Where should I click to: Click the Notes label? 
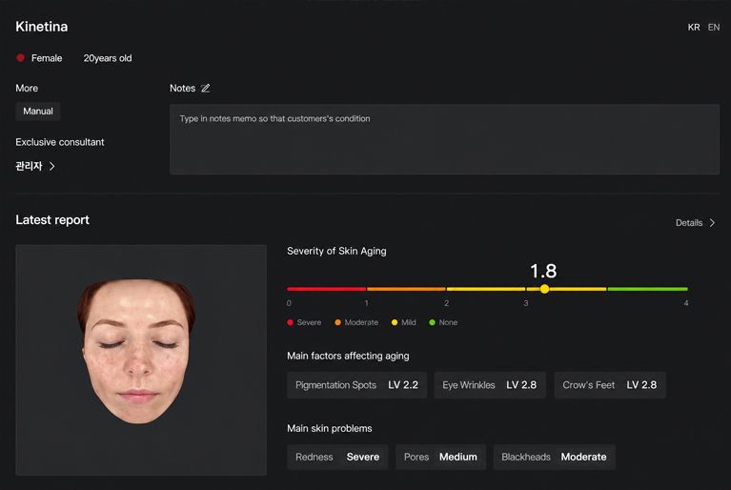tap(182, 88)
